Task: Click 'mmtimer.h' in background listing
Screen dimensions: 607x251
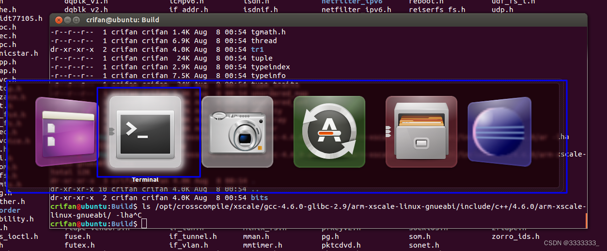Action: (262, 245)
